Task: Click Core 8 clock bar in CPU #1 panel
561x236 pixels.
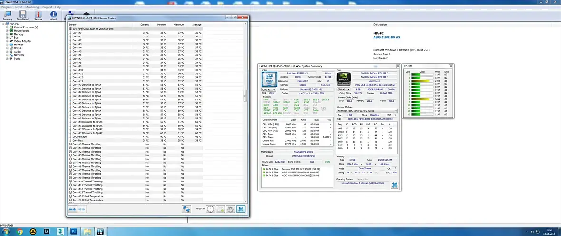Action: tap(422, 100)
